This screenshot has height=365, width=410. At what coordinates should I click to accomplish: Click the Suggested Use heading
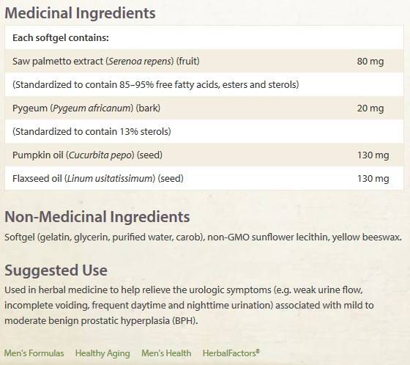pos(56,270)
